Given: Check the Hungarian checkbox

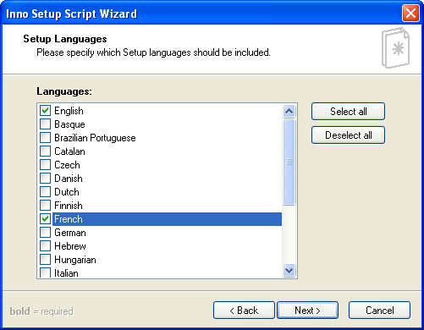Looking at the screenshot, I should coord(45,260).
